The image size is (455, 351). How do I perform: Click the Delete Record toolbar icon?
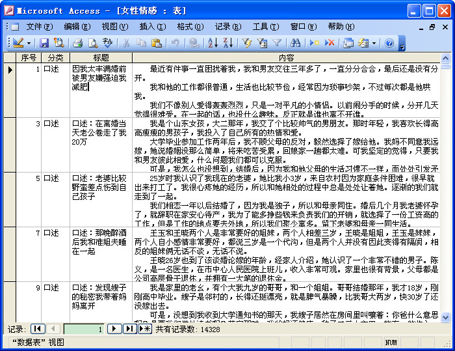(330, 43)
